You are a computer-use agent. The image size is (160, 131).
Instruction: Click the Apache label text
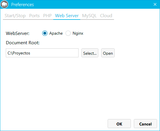[x=56, y=33]
